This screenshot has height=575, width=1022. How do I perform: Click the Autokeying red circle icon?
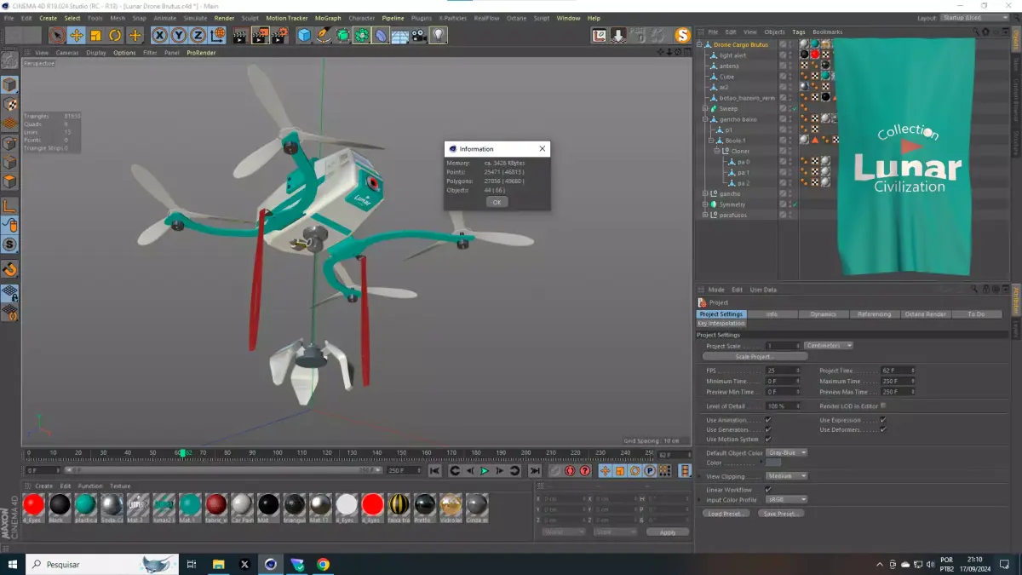coord(570,470)
